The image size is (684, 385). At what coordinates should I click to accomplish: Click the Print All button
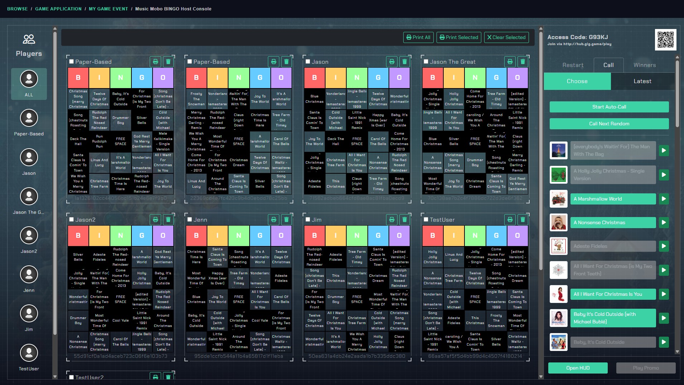tap(418, 37)
